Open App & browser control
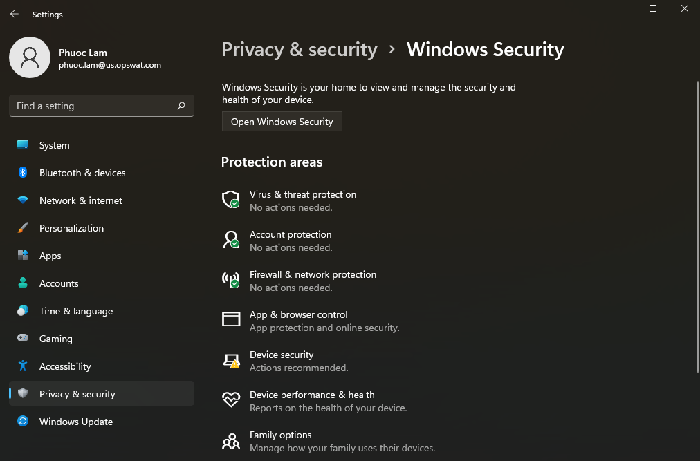The image size is (700, 461). (311, 321)
